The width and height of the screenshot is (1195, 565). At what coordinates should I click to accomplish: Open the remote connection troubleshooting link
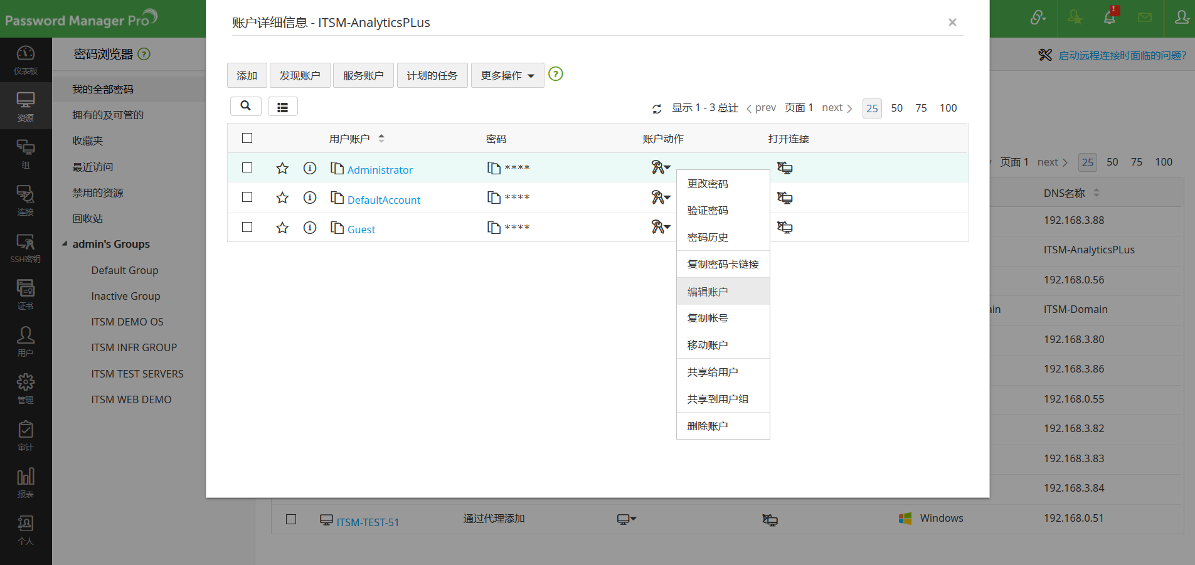coord(1122,55)
